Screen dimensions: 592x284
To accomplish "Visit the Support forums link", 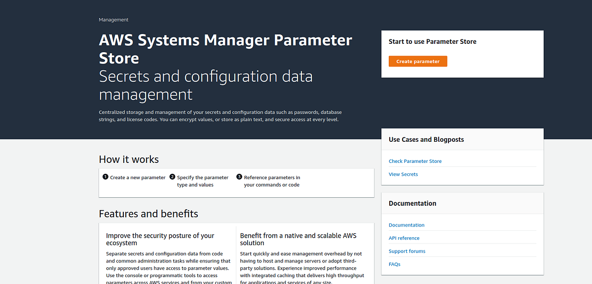I will pyautogui.click(x=407, y=251).
